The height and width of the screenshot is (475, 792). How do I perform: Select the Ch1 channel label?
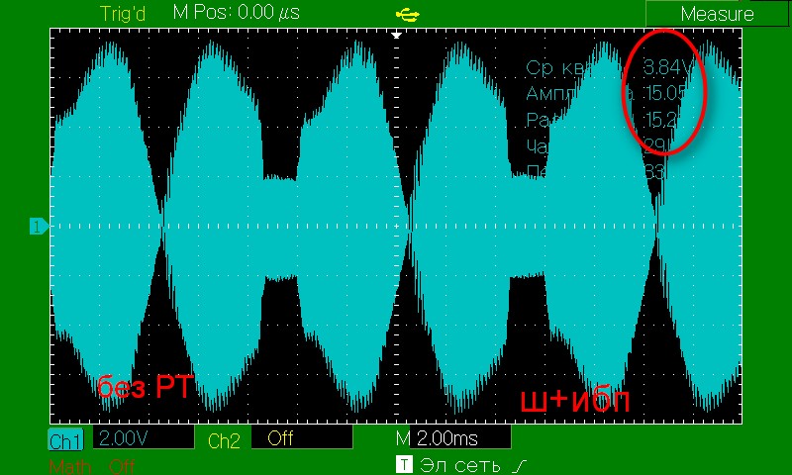point(65,439)
